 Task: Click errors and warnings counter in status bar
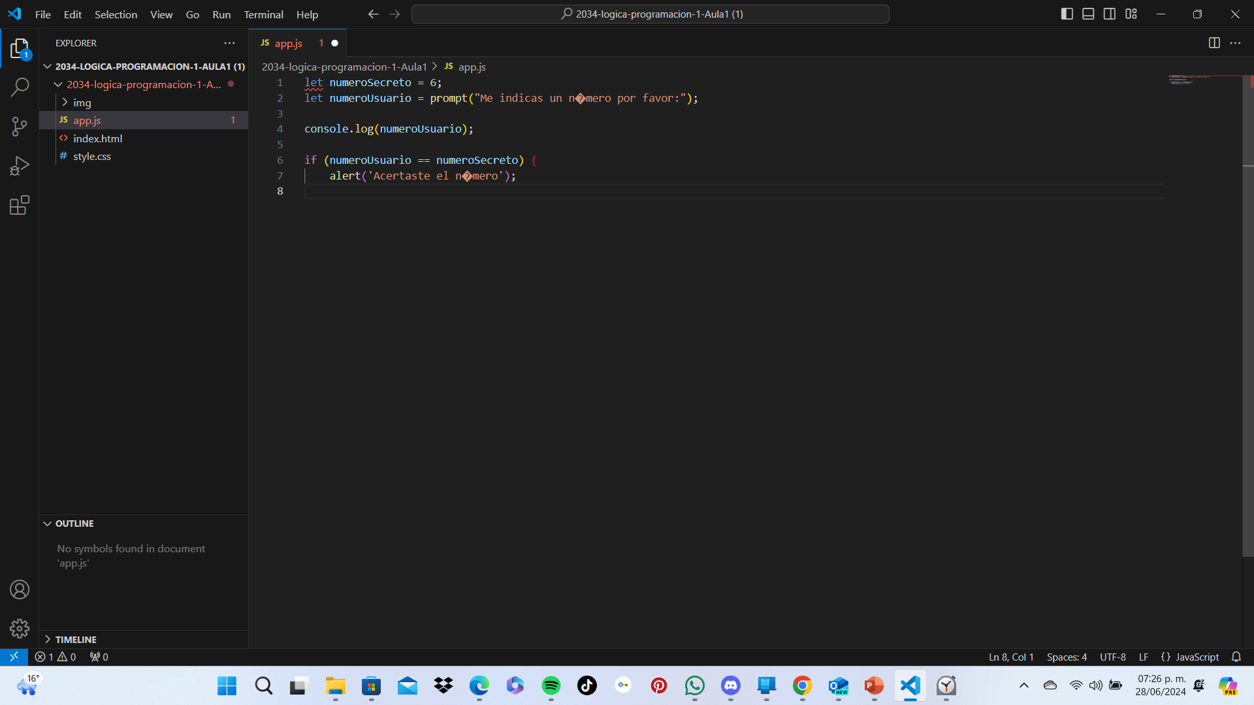[56, 657]
